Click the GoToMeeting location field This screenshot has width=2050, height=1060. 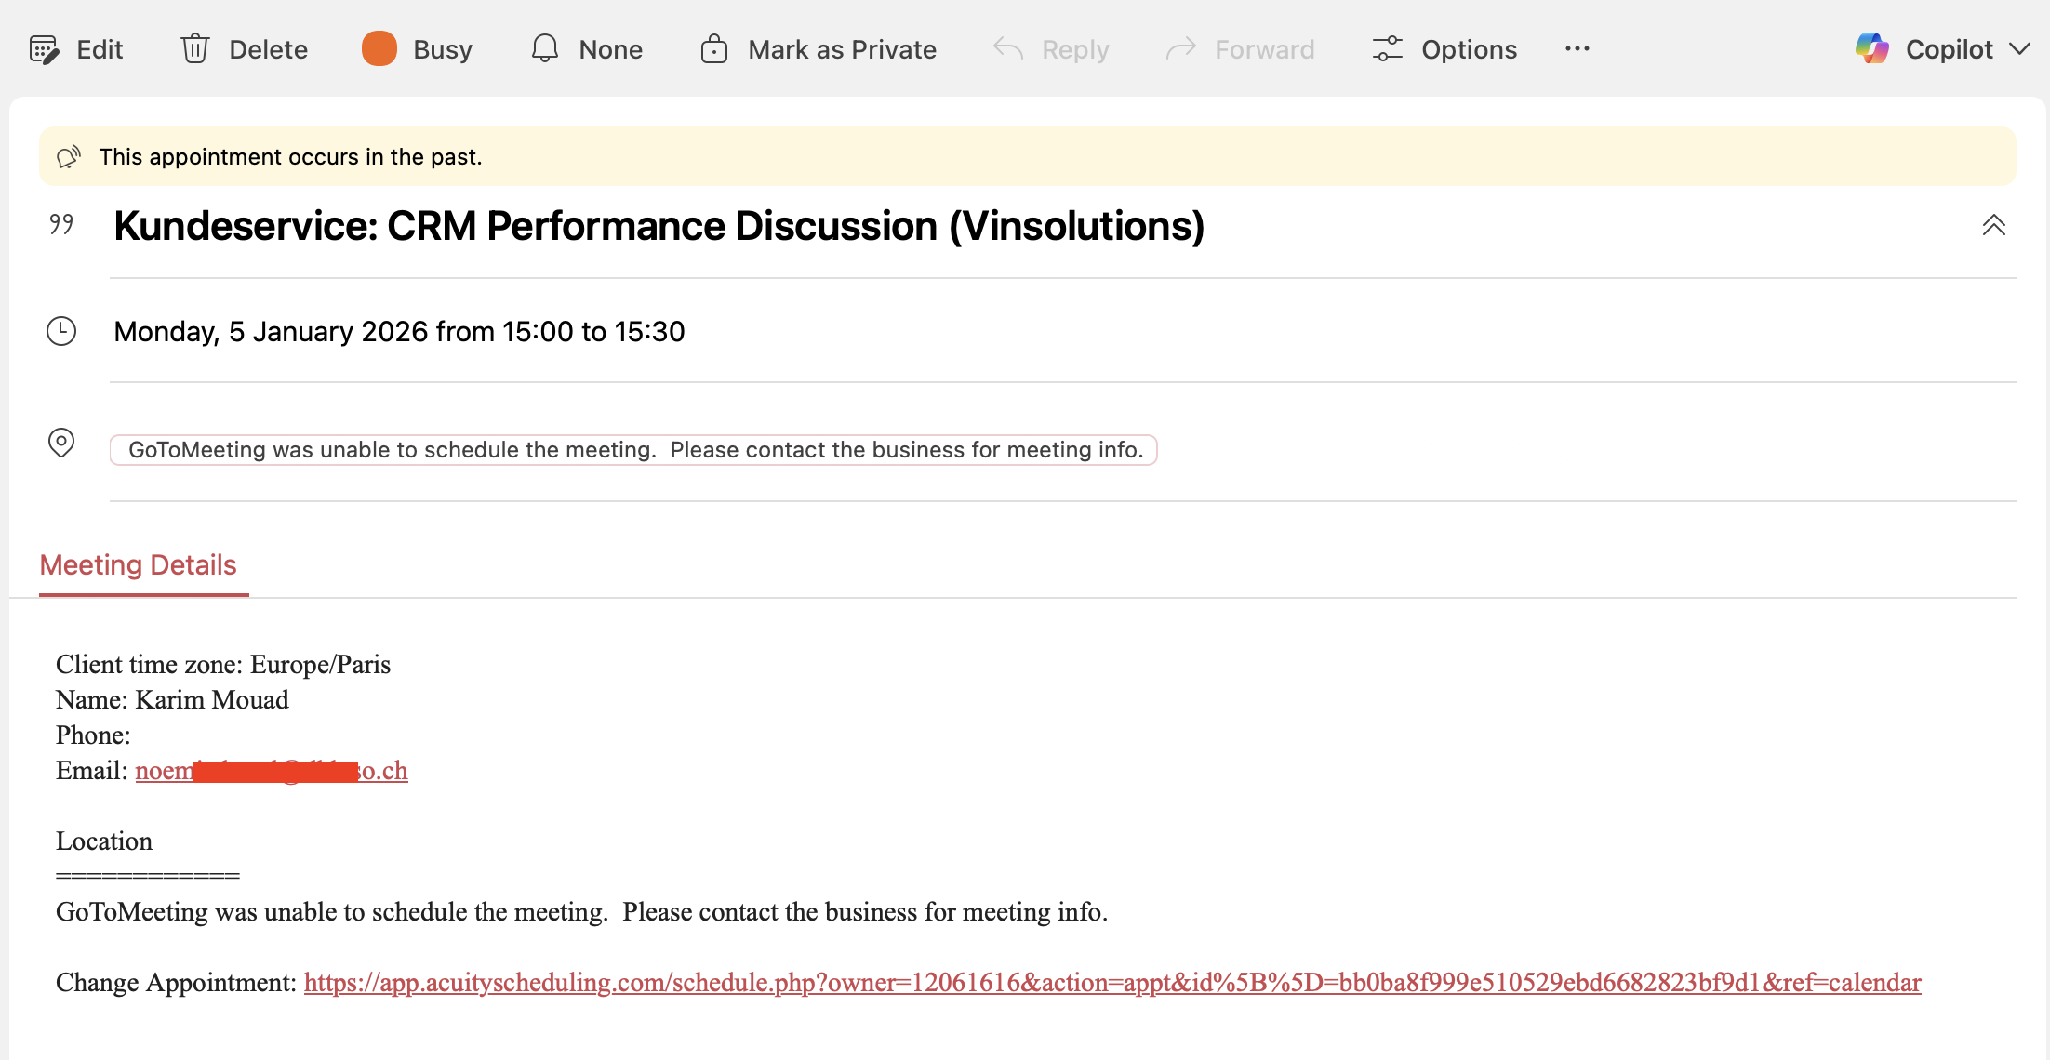(634, 450)
